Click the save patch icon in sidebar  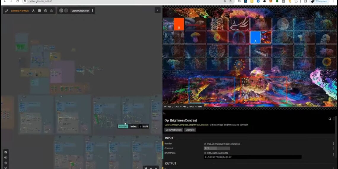pyautogui.click(x=6, y=152)
